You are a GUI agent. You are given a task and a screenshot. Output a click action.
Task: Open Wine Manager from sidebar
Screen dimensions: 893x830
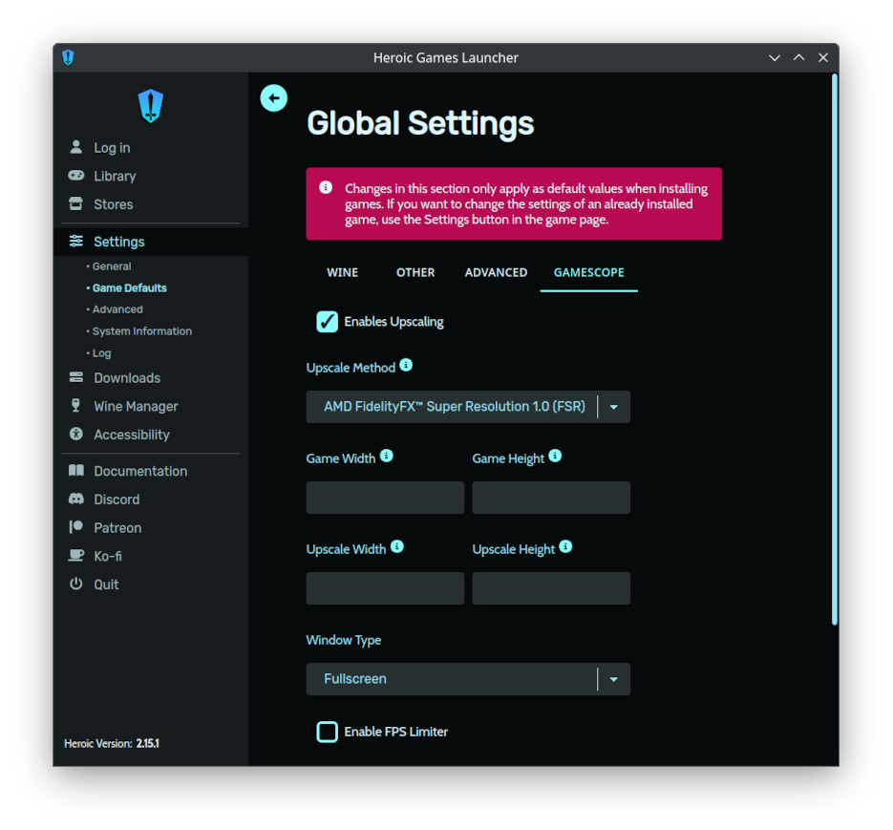(136, 406)
